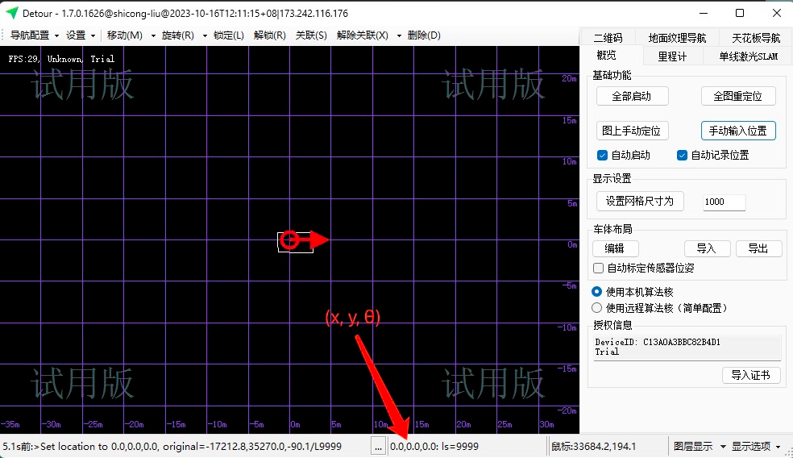Click the 导入证书 button
This screenshot has width=793, height=458.
pos(751,375)
